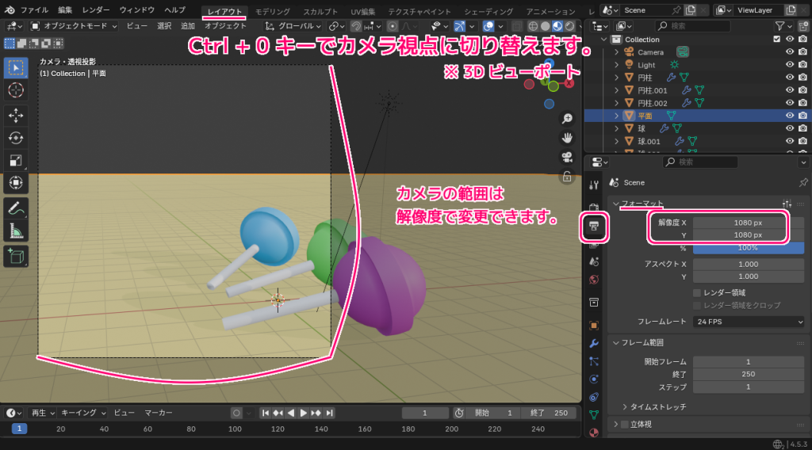Open the キーイング timeline menu
Viewport: 812px width, 450px height.
pos(83,413)
